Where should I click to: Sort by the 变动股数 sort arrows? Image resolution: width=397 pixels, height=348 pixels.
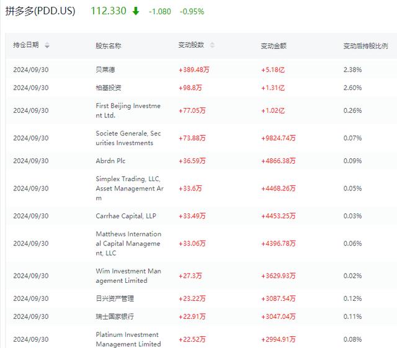(x=212, y=45)
